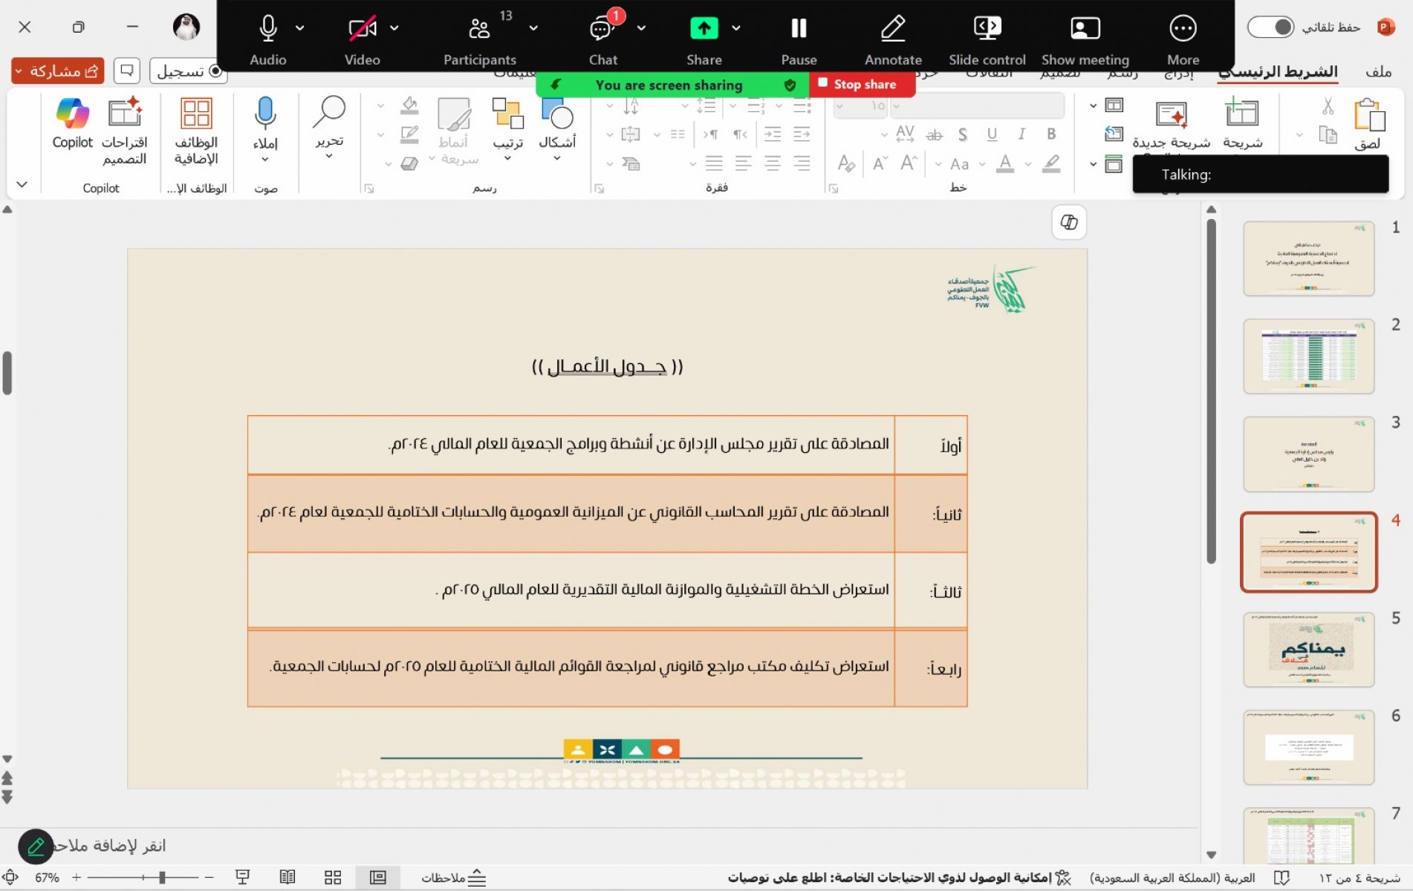
Task: Click the green pen annotation button
Action: pyautogui.click(x=35, y=846)
